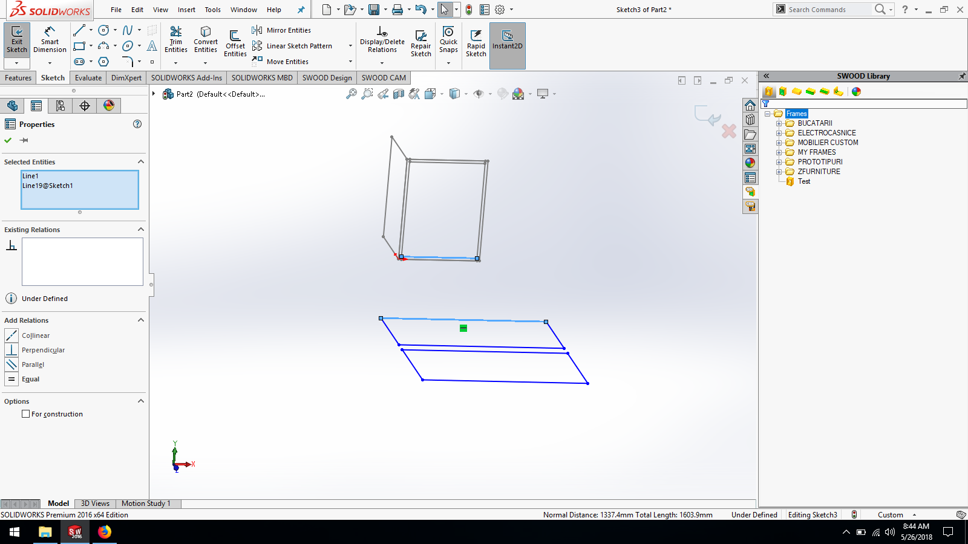The image size is (968, 544).
Task: Expand the Trim Entities dropdown
Action: 175,63
